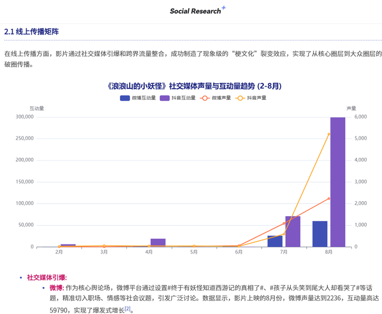Select the February 抖音互动量 purple bar
382x314 pixels.
[68, 245]
